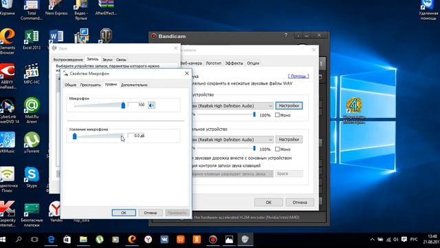Screen dimensions: 440x248
Task: Open volume control in system tray
Action: (x=396, y=239)
